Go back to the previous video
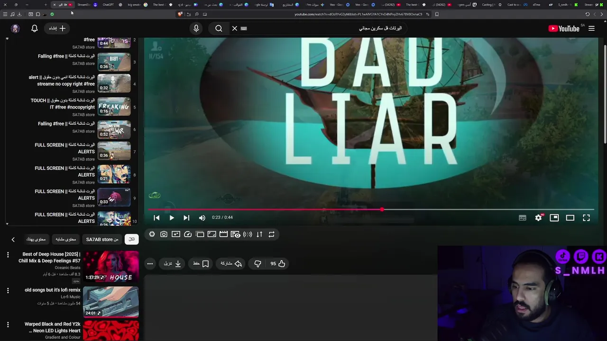This screenshot has width=607, height=341. (156, 218)
